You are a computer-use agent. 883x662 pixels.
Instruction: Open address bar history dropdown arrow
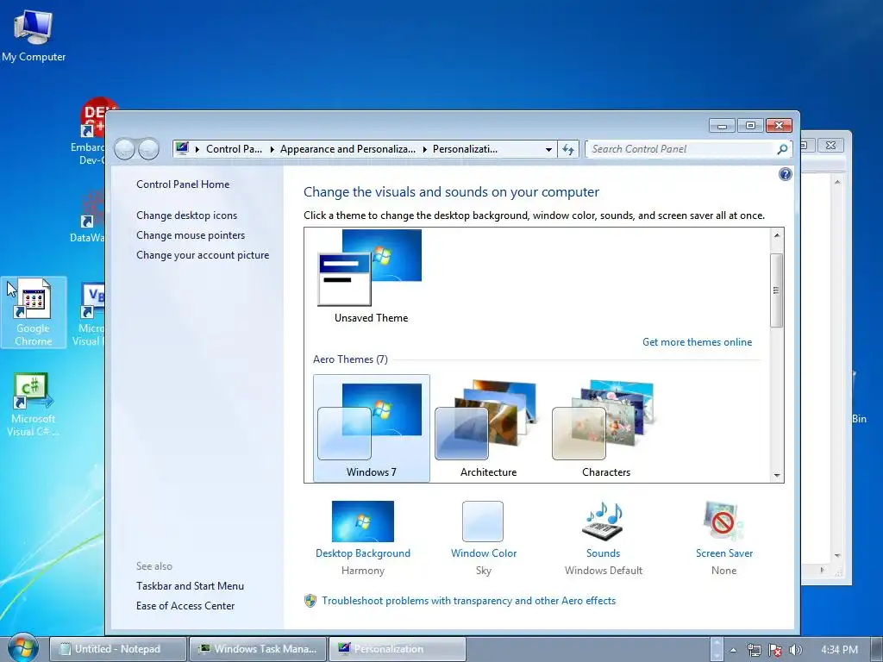548,150
